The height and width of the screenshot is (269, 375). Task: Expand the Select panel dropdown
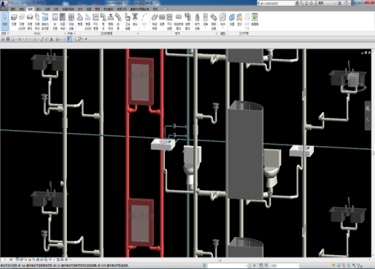click(x=5, y=33)
